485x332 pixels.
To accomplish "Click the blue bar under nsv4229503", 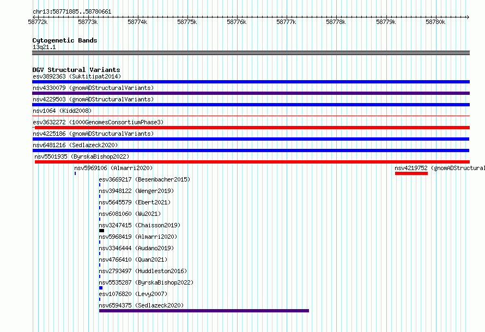I will [251, 105].
